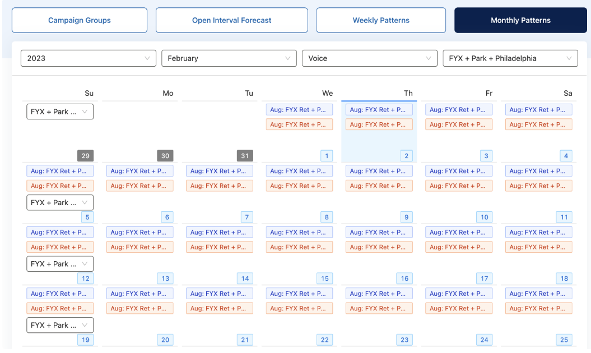Viewport: 591px width, 353px height.
Task: Open the Open Interval Forecast tab
Action: point(231,20)
